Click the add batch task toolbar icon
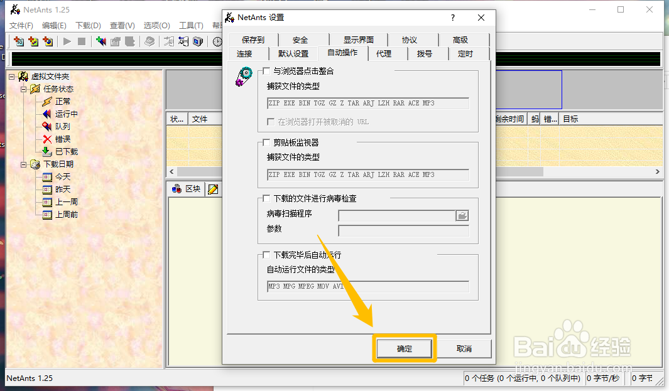This screenshot has height=391, width=669. 33,41
